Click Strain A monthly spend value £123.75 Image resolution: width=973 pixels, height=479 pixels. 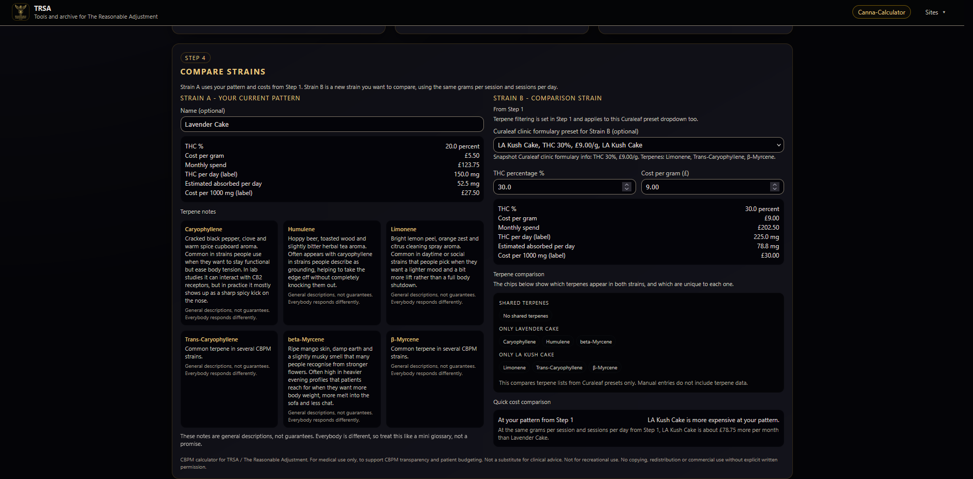(x=468, y=165)
